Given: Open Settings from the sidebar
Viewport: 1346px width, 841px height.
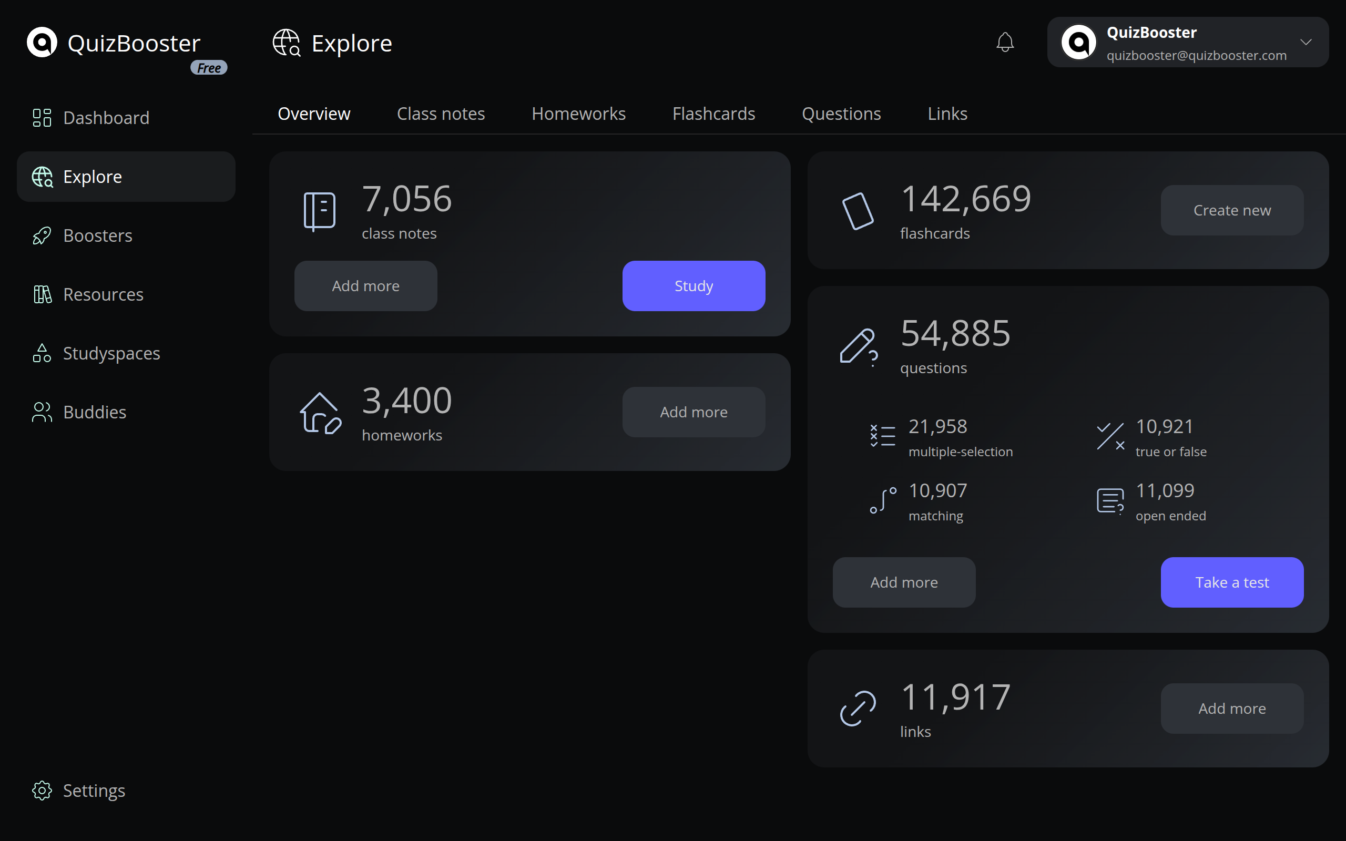Looking at the screenshot, I should pyautogui.click(x=126, y=791).
